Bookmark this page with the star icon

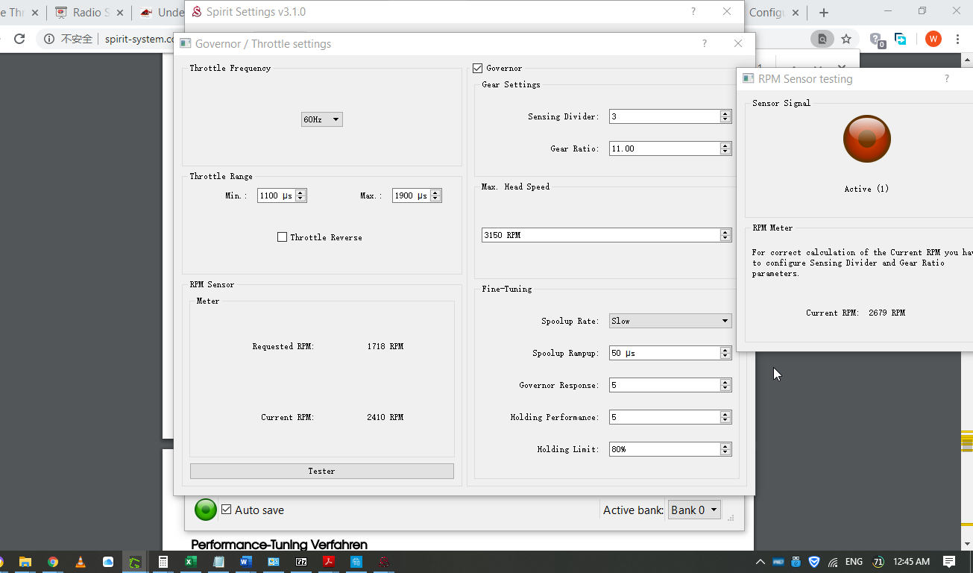click(x=846, y=39)
